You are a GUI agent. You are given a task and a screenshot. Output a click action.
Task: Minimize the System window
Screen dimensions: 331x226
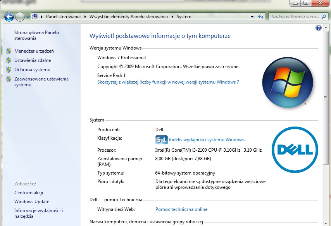[x=295, y=3]
